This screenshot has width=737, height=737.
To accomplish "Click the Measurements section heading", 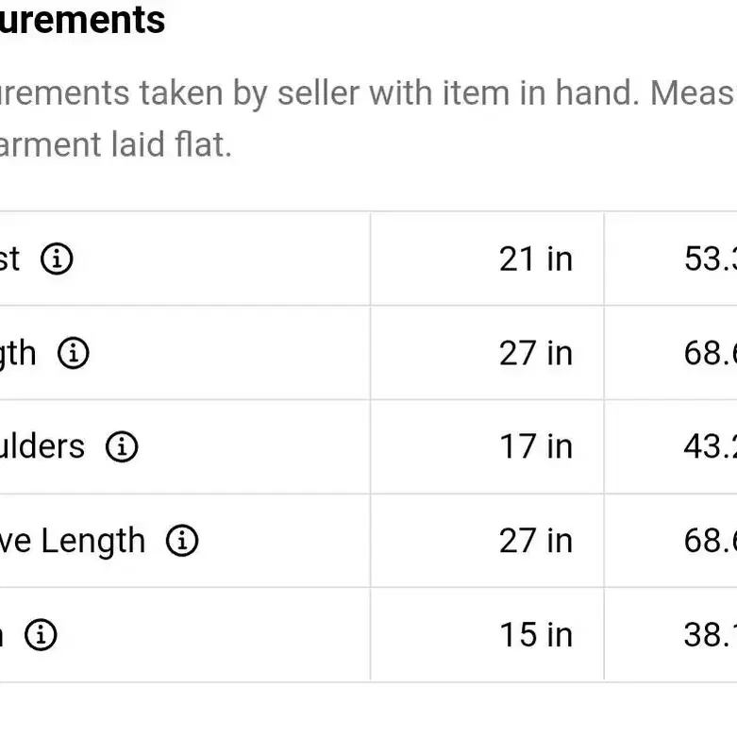I will (x=82, y=20).
